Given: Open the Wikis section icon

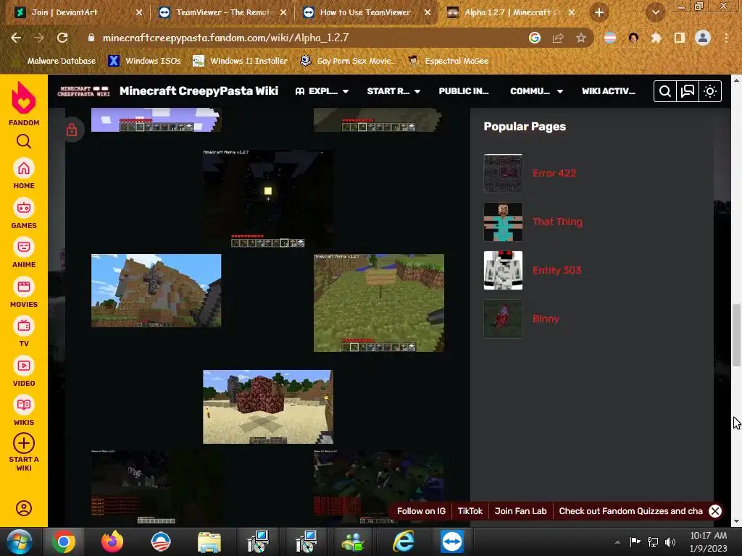Looking at the screenshot, I should pyautogui.click(x=24, y=405).
